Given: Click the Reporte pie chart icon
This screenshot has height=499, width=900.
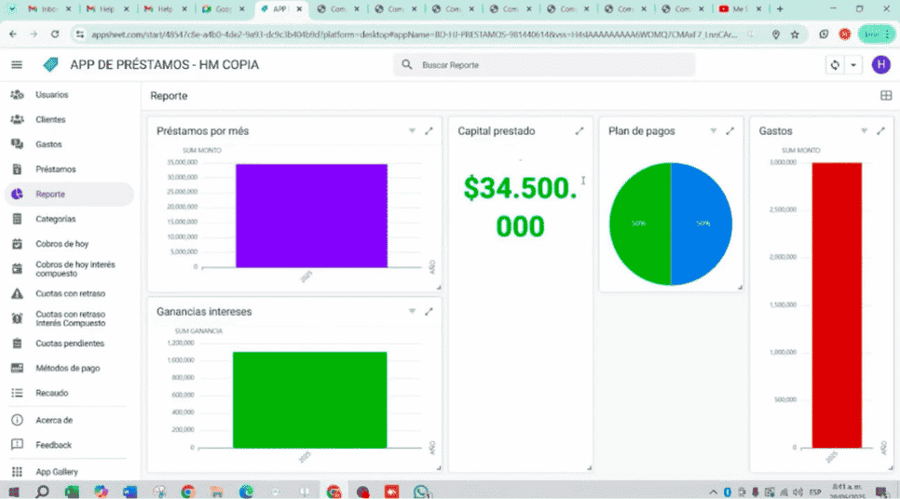Looking at the screenshot, I should (17, 194).
